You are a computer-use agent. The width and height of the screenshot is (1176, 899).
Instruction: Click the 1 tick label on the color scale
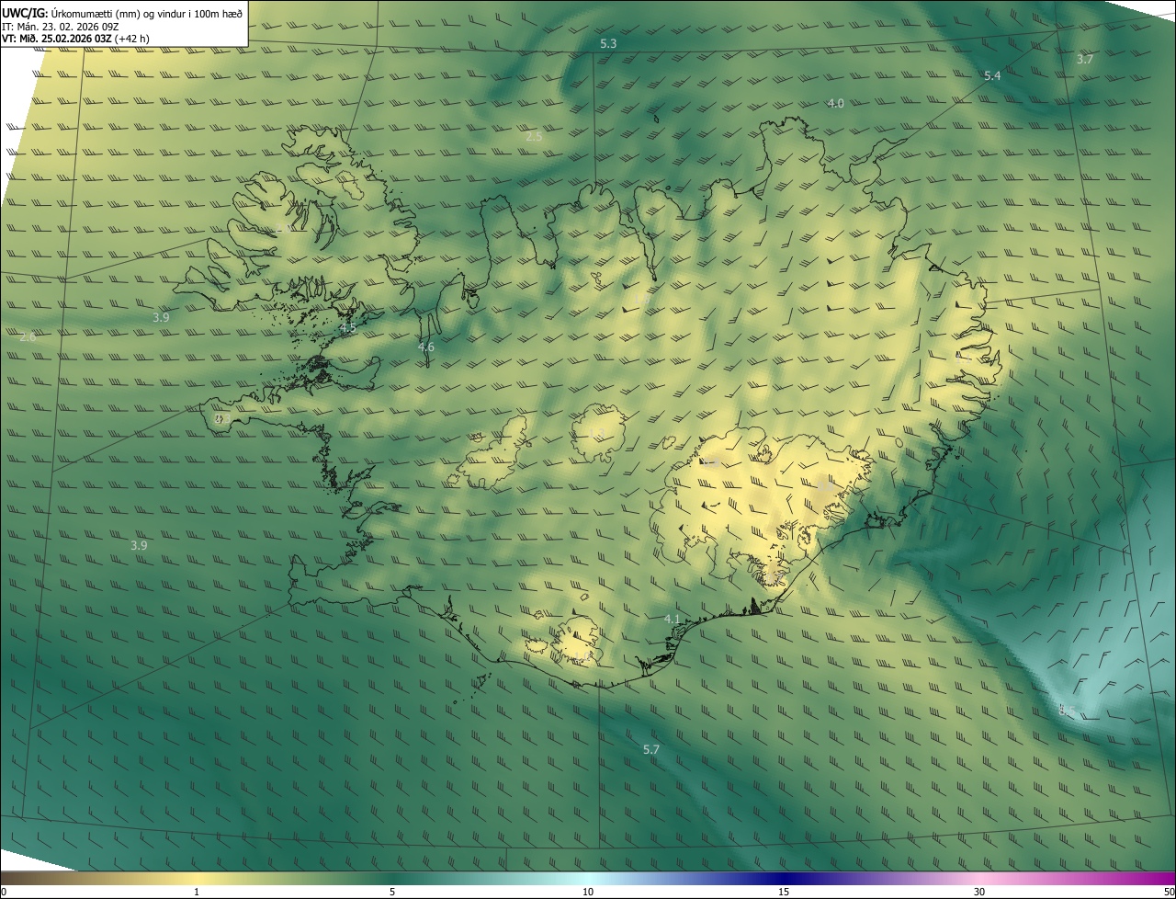[197, 892]
